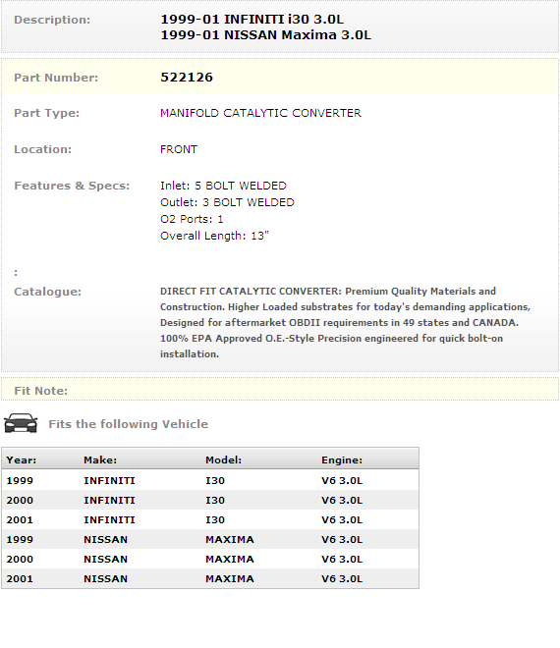Click V6 3.0L engine in 2000 NISSAN row

pos(342,560)
